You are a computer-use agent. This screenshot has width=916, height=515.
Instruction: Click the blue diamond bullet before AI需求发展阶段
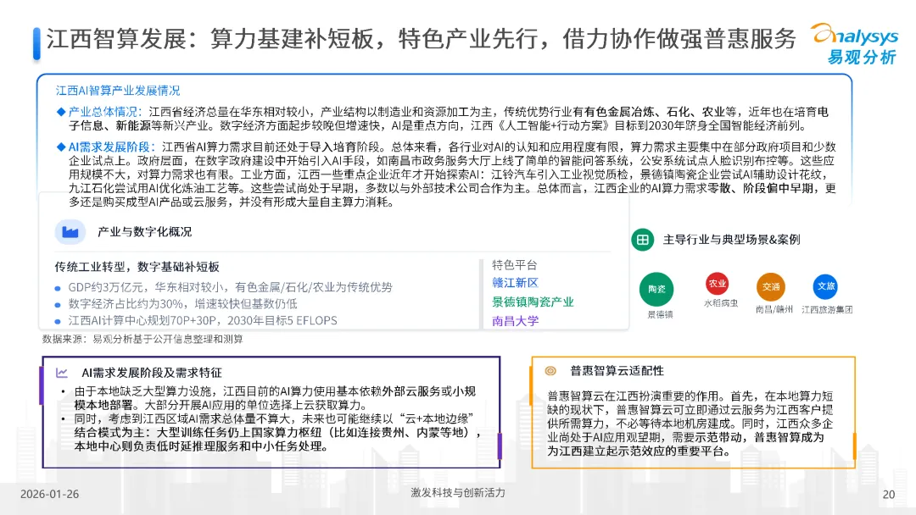[61, 147]
